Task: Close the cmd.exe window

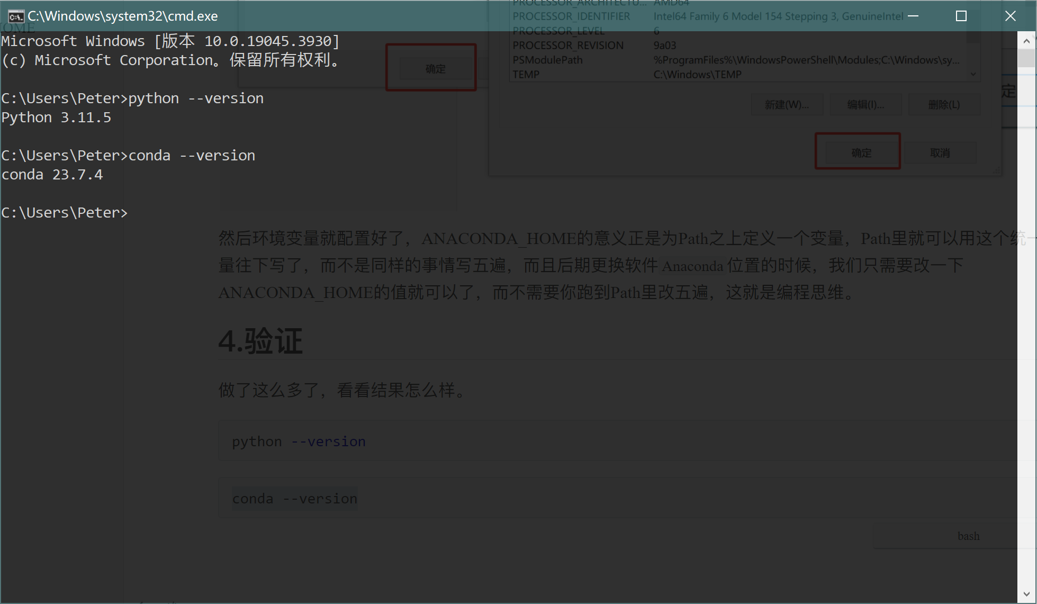Action: (1011, 16)
